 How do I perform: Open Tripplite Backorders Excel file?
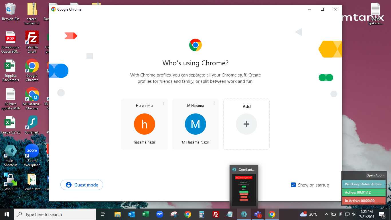pyautogui.click(x=11, y=70)
